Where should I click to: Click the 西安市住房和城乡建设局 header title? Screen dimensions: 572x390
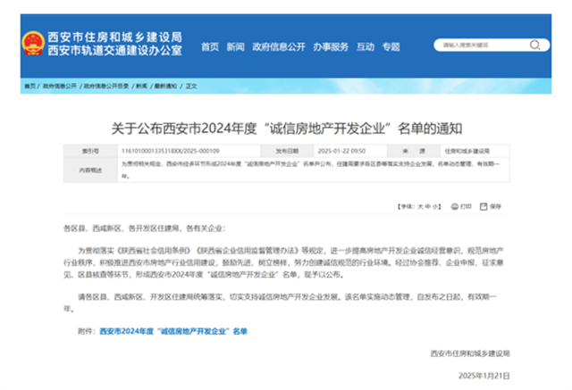115,37
